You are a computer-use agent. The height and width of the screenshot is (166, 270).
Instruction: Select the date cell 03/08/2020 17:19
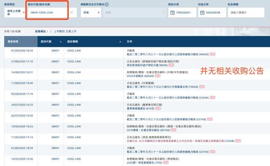point(22,94)
